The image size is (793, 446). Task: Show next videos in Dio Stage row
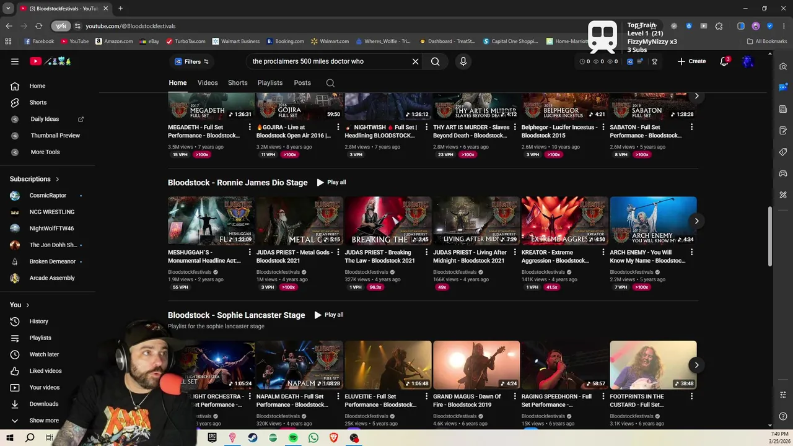696,221
